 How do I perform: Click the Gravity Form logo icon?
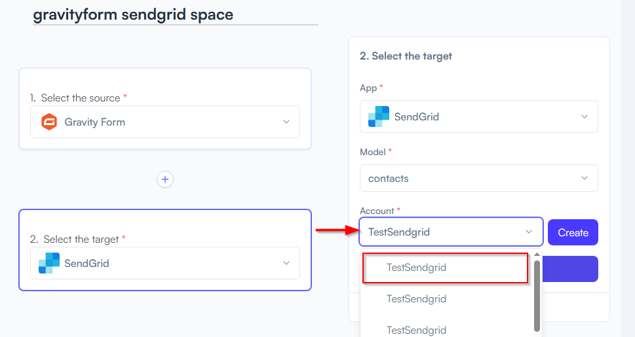49,122
